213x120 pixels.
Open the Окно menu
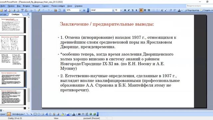pos(70,6)
